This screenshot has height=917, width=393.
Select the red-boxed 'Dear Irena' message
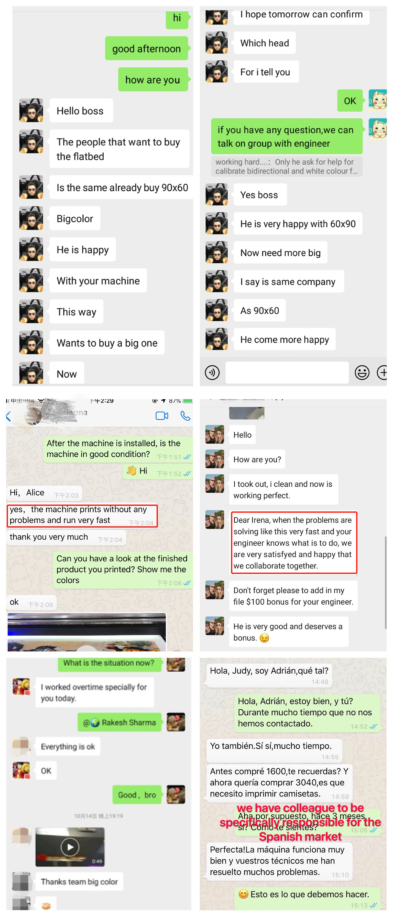tap(294, 542)
